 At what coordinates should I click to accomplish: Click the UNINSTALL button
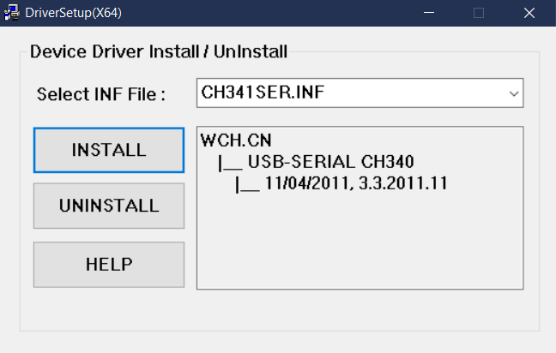[109, 206]
